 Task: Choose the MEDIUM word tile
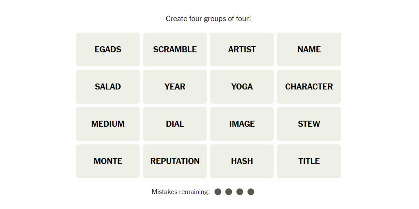coord(108,124)
